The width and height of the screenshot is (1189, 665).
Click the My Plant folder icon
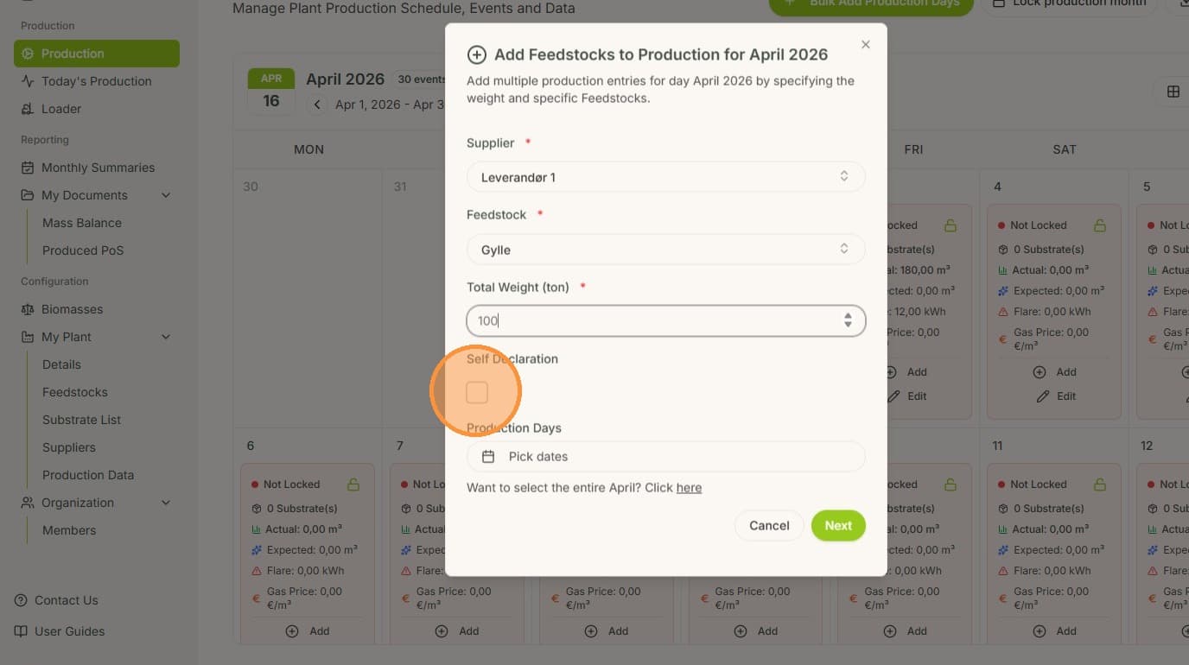tap(28, 337)
